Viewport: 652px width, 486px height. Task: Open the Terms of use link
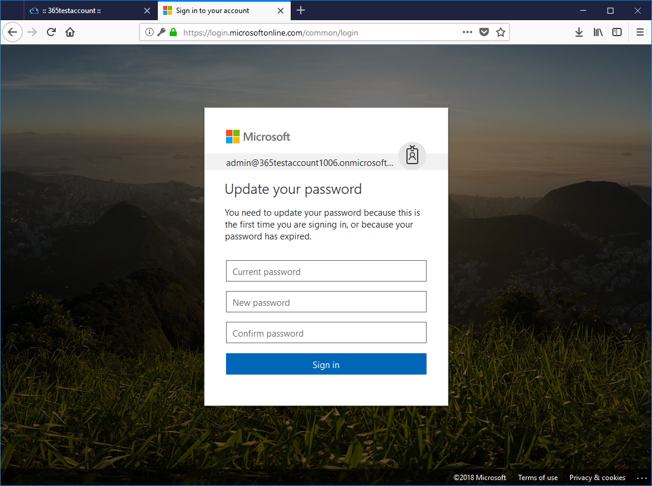[537, 478]
